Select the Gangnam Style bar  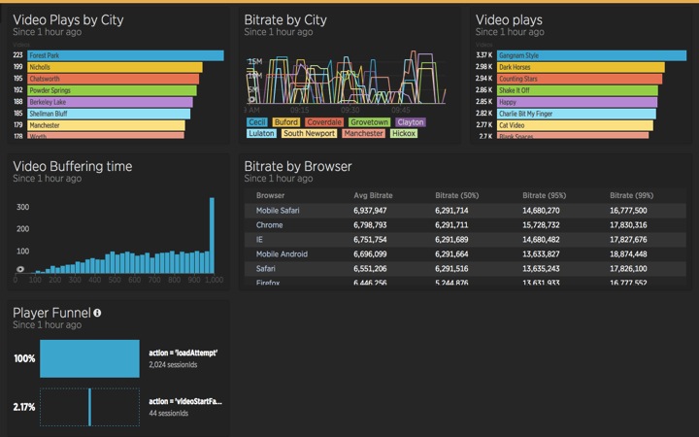click(591, 55)
